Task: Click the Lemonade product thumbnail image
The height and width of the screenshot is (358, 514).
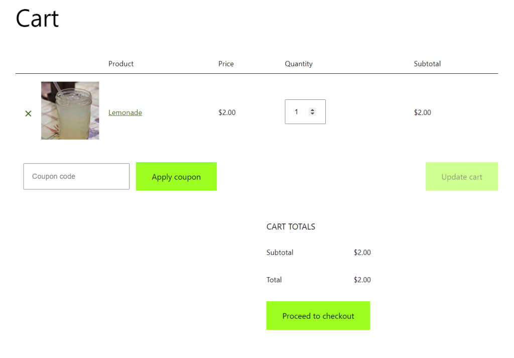Action: (70, 110)
